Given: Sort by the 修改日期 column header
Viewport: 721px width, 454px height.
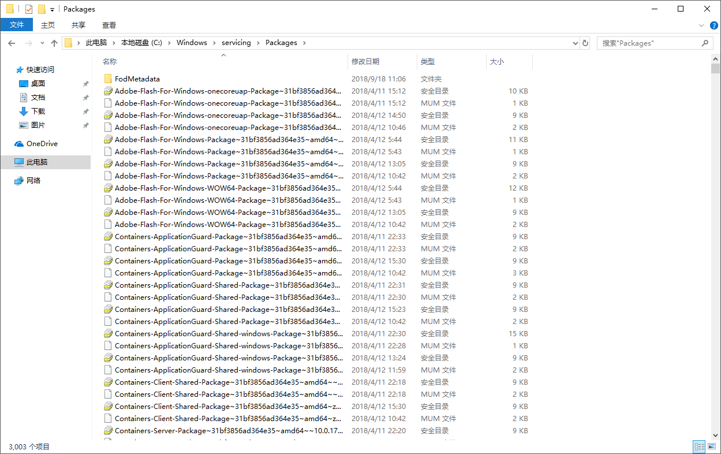Looking at the screenshot, I should tap(365, 62).
